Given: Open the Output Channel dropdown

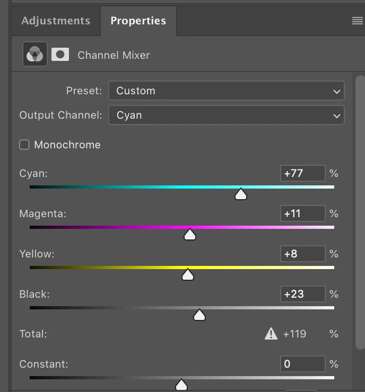Looking at the screenshot, I should click(x=226, y=115).
